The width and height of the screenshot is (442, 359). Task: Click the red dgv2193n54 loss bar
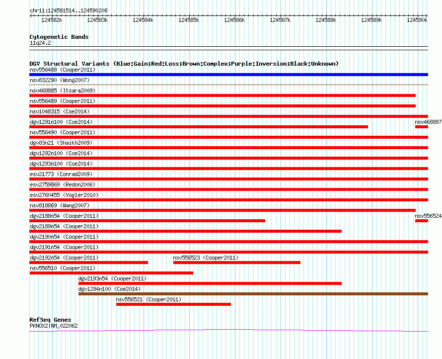[210, 283]
